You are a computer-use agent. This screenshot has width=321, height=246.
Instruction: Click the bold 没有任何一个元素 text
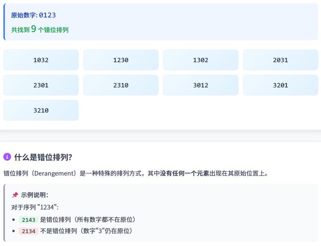(x=185, y=173)
